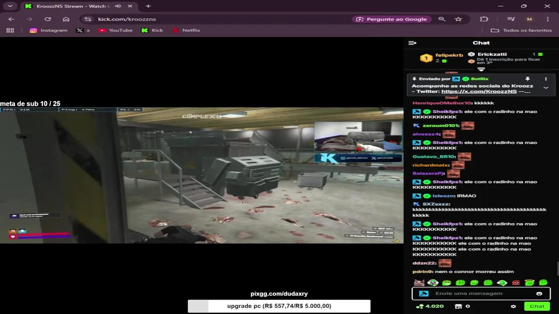Click BotRix sender name in pinned message

[x=480, y=79]
